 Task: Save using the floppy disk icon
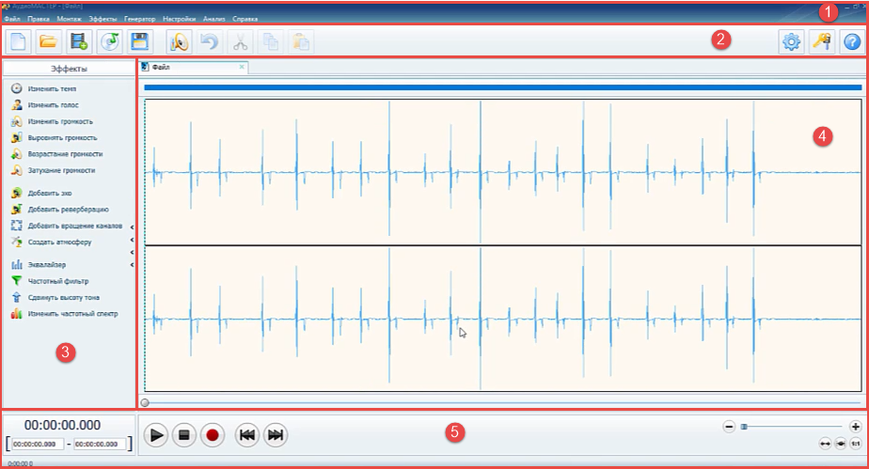(139, 41)
